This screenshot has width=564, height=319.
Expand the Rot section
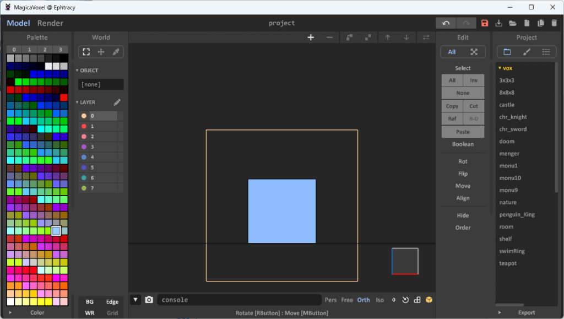pos(463,161)
